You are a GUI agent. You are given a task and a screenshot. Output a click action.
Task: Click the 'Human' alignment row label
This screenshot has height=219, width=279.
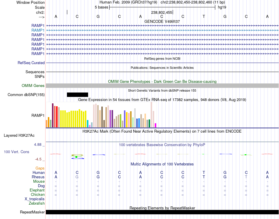(x=38, y=172)
